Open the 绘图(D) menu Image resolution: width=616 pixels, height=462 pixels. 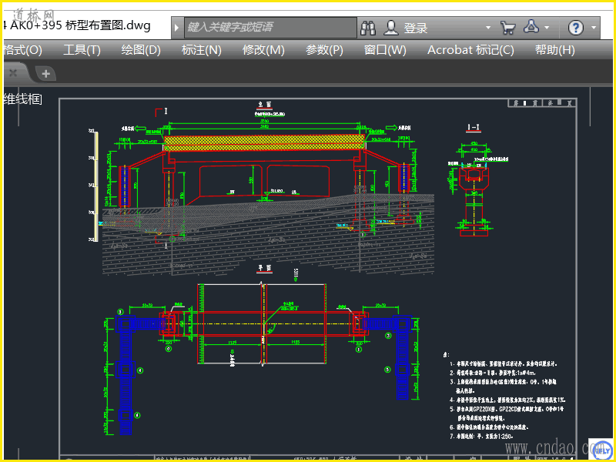click(x=141, y=50)
